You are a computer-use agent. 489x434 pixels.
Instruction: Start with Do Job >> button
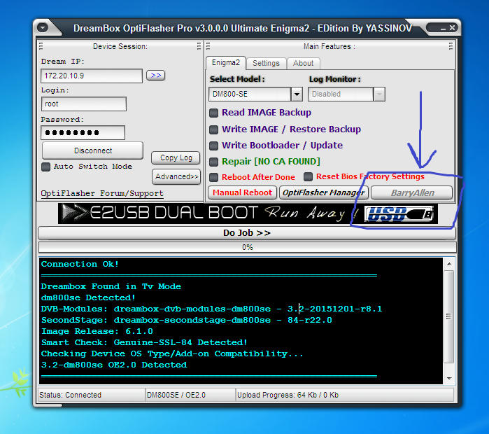tap(247, 233)
